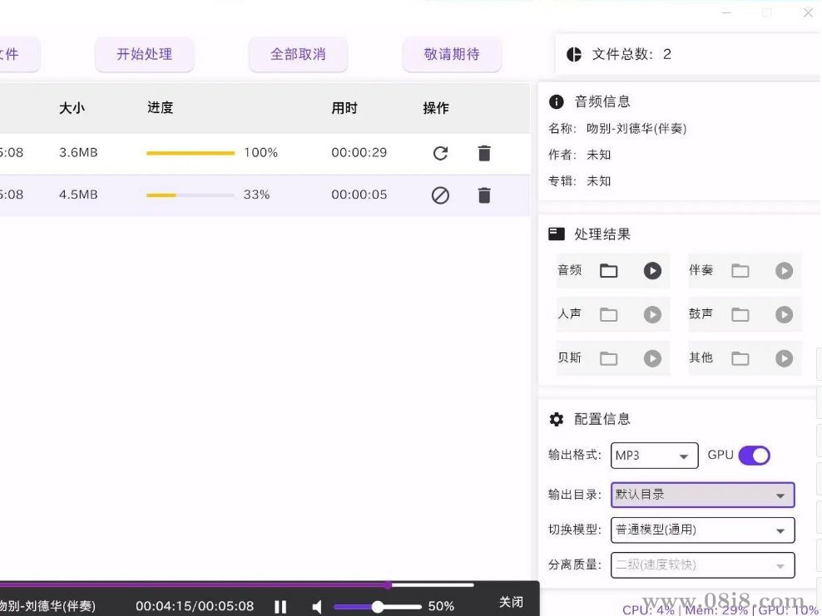Open the MP3 output format dropdown
This screenshot has width=822, height=616.
click(654, 456)
